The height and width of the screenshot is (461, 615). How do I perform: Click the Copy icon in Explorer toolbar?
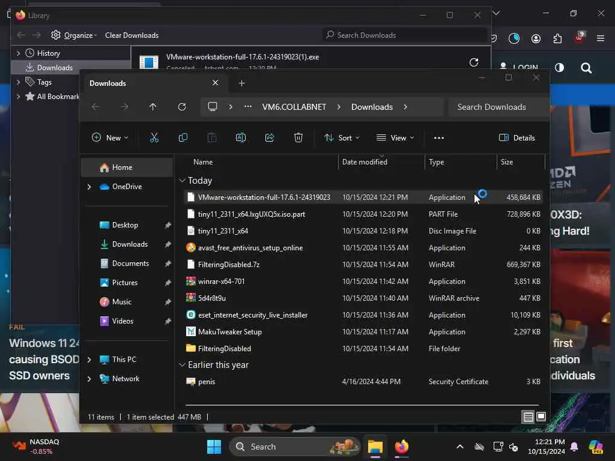click(x=183, y=137)
